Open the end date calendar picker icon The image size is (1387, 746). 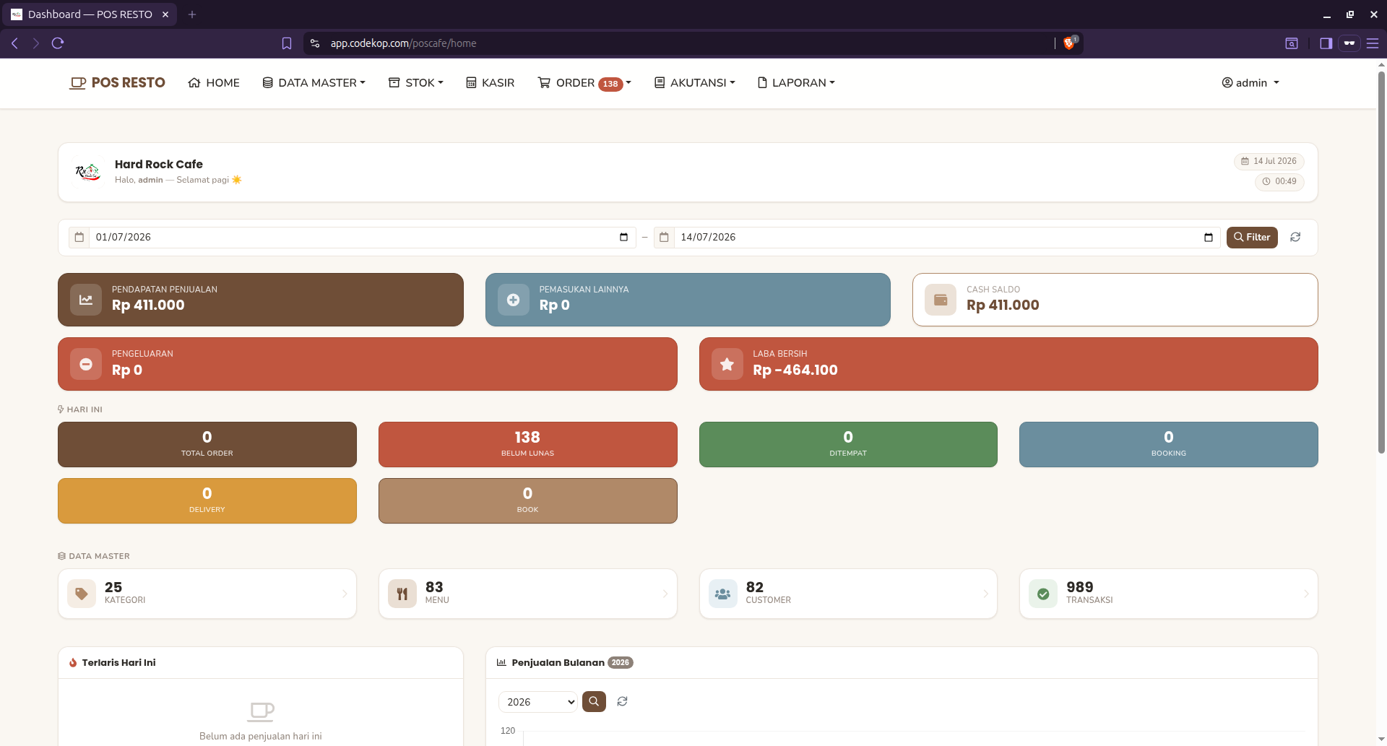point(1209,237)
